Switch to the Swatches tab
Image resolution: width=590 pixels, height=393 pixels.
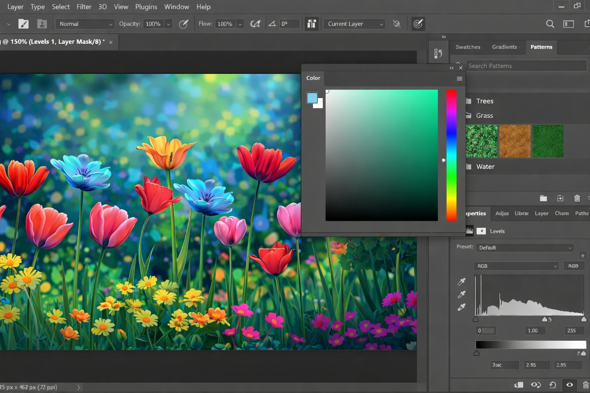coord(468,47)
